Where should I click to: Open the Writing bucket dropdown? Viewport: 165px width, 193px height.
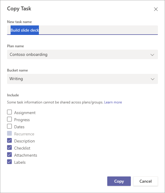click(82, 79)
